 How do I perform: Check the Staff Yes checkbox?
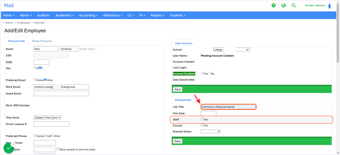coord(202,119)
